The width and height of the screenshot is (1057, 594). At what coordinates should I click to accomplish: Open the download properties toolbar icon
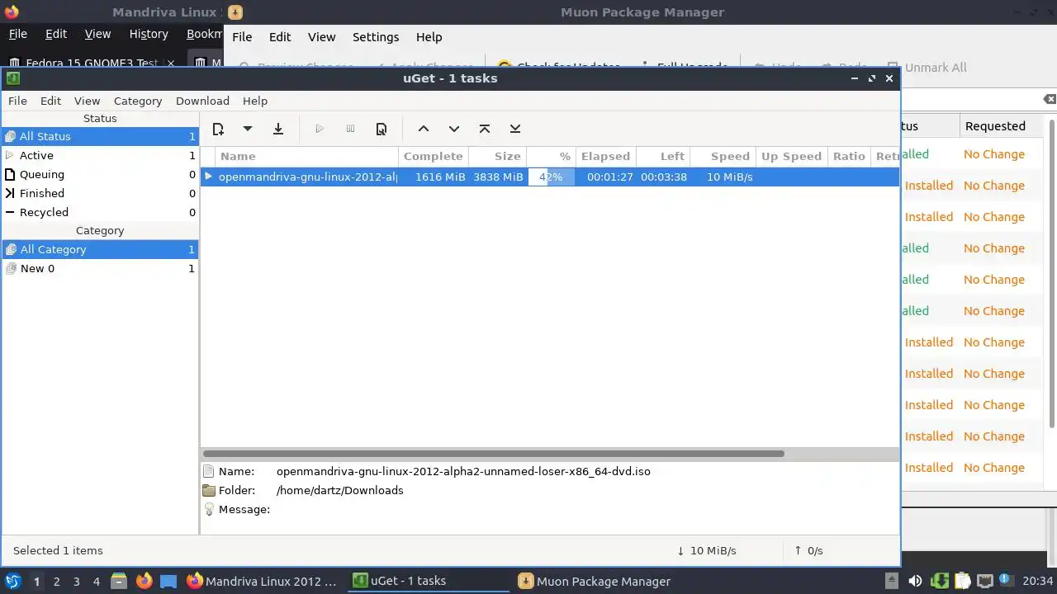tap(382, 129)
